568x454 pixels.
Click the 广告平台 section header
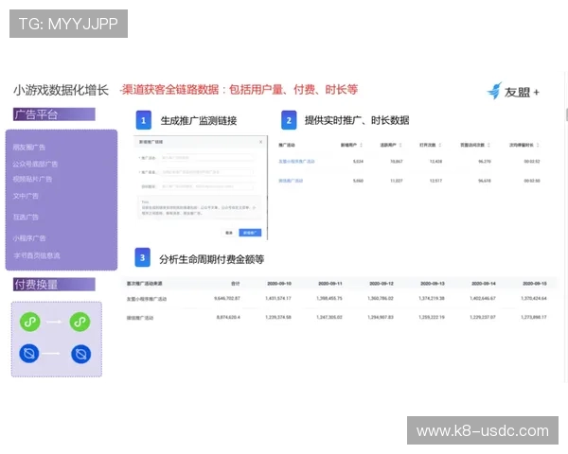tap(54, 114)
